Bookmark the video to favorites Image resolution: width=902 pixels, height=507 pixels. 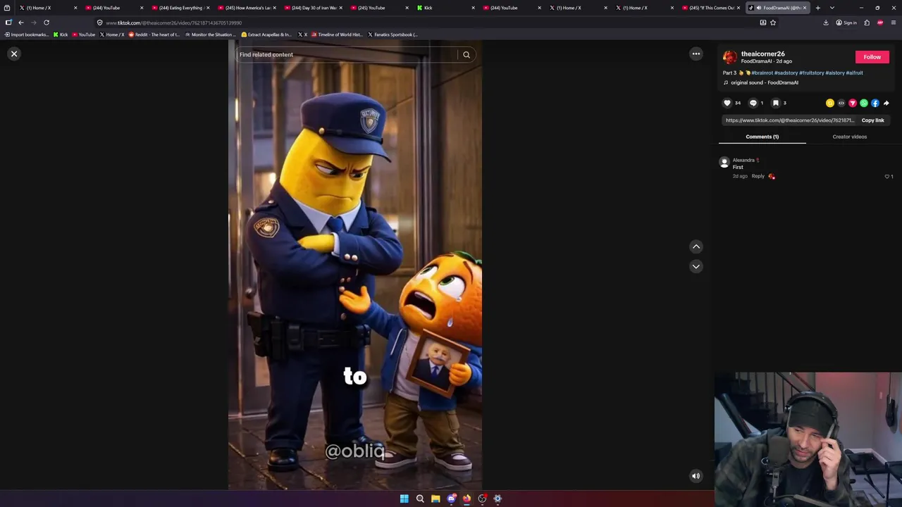pos(776,103)
